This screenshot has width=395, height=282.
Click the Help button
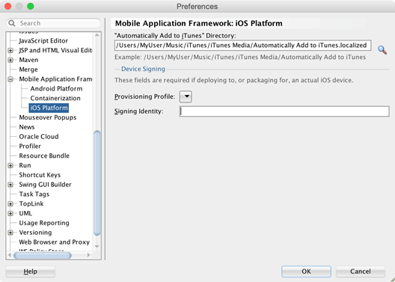pos(30,272)
